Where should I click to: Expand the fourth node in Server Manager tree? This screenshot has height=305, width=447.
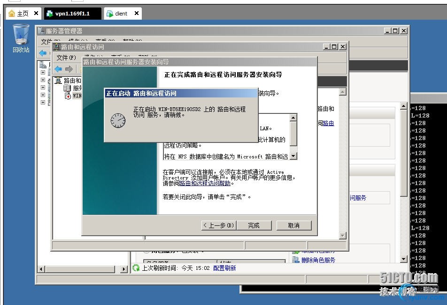pos(43,95)
